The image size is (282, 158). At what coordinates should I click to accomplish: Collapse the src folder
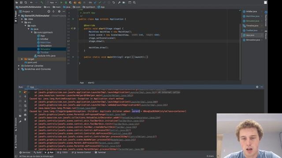coord(22,22)
